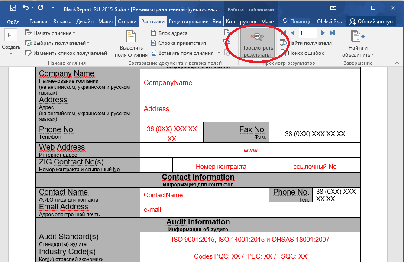Click Вставить поле слияния button
404x262 pixels.
coord(182,53)
